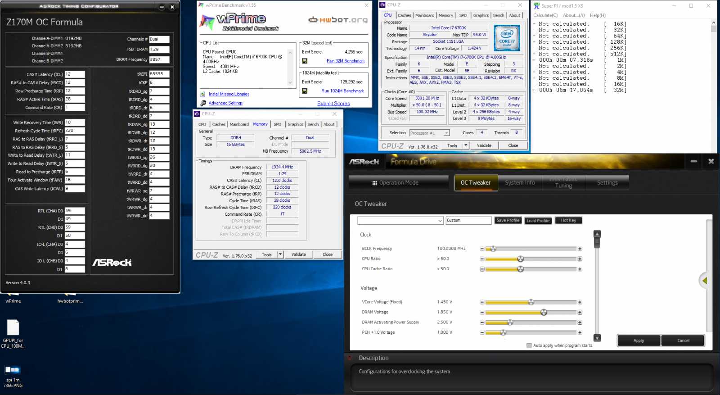Image resolution: width=720 pixels, height=395 pixels.
Task: Click the green side-panel arrow in Formula Drive
Action: point(705,281)
